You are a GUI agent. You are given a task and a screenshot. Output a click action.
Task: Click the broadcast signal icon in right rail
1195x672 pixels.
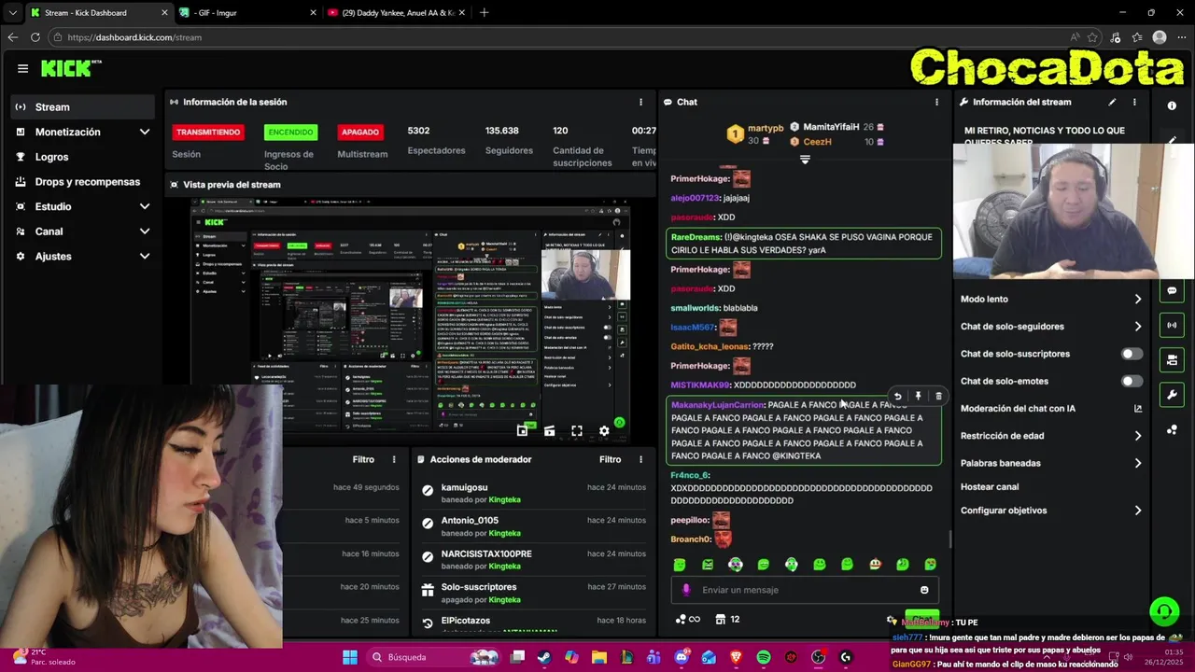pyautogui.click(x=1172, y=325)
